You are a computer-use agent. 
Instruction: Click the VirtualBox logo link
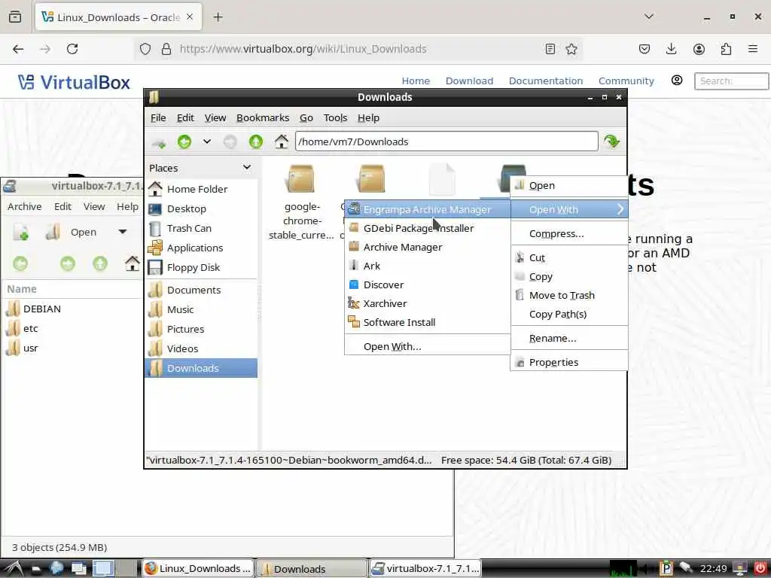(x=75, y=82)
